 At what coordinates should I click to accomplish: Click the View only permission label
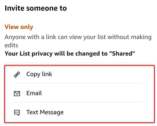click(19, 27)
